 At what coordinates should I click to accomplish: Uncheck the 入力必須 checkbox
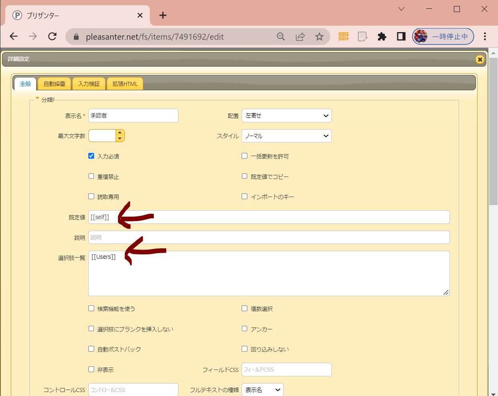[91, 156]
